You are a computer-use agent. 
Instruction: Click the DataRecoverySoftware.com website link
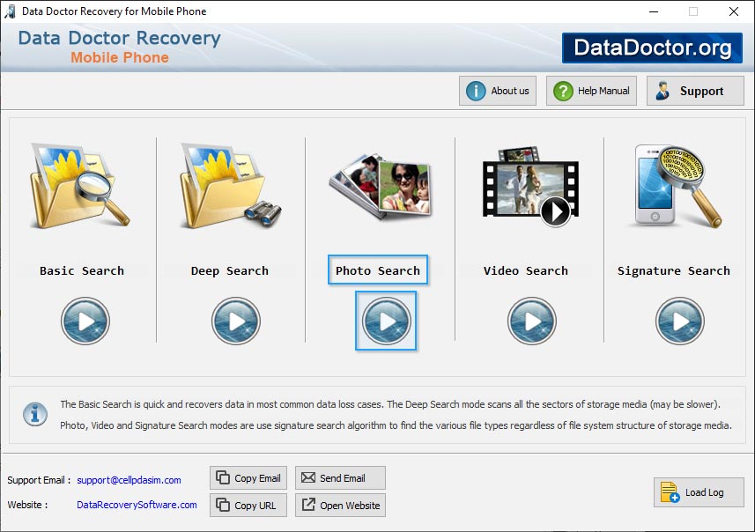tap(137, 505)
